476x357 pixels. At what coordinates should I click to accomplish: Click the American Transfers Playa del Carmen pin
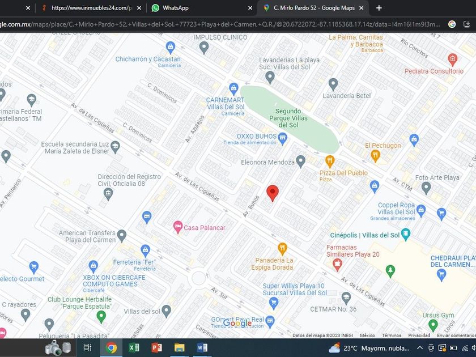click(x=121, y=236)
